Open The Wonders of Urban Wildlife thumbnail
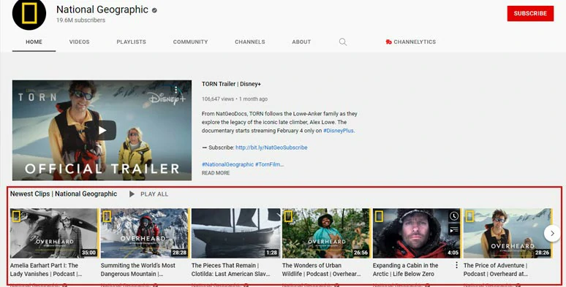Image resolution: width=566 pixels, height=287 pixels. pos(326,233)
